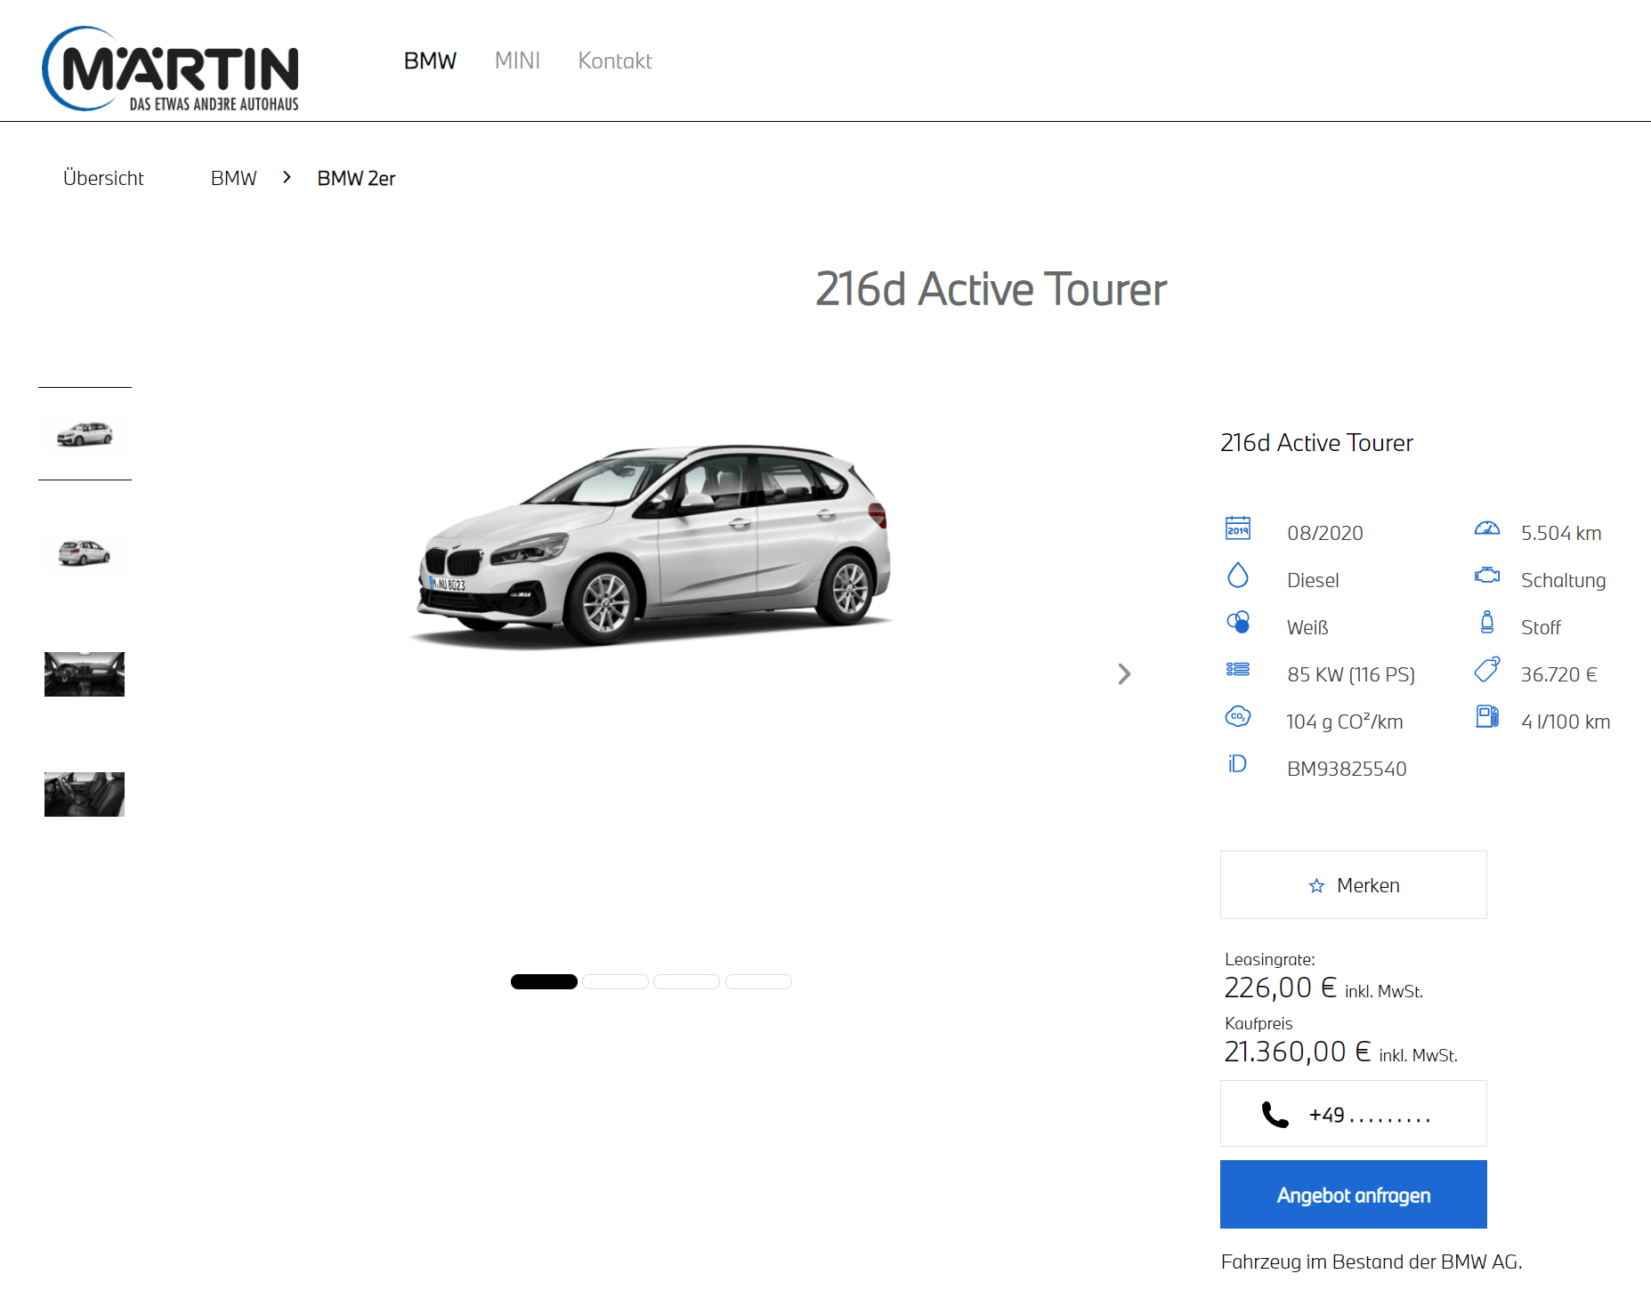Select the second gallery slide indicator

click(x=615, y=981)
